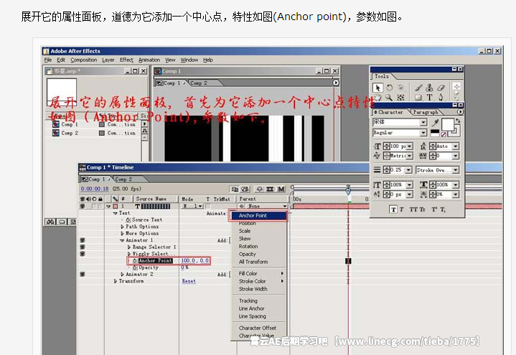Screen dimensions: 516x355
Task: Toggle eye for Range Selector 1
Action: (x=83, y=247)
